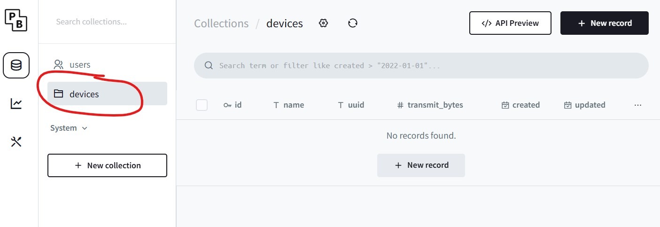This screenshot has width=660, height=227.
Task: Click the New collection button
Action: 107,165
